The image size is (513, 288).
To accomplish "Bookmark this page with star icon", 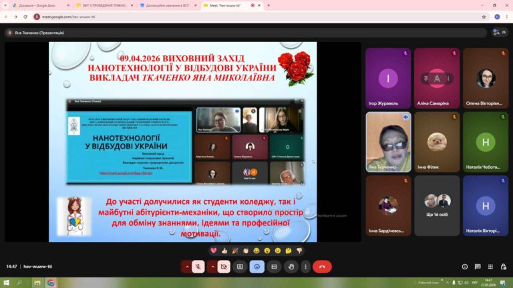I will (484, 17).
